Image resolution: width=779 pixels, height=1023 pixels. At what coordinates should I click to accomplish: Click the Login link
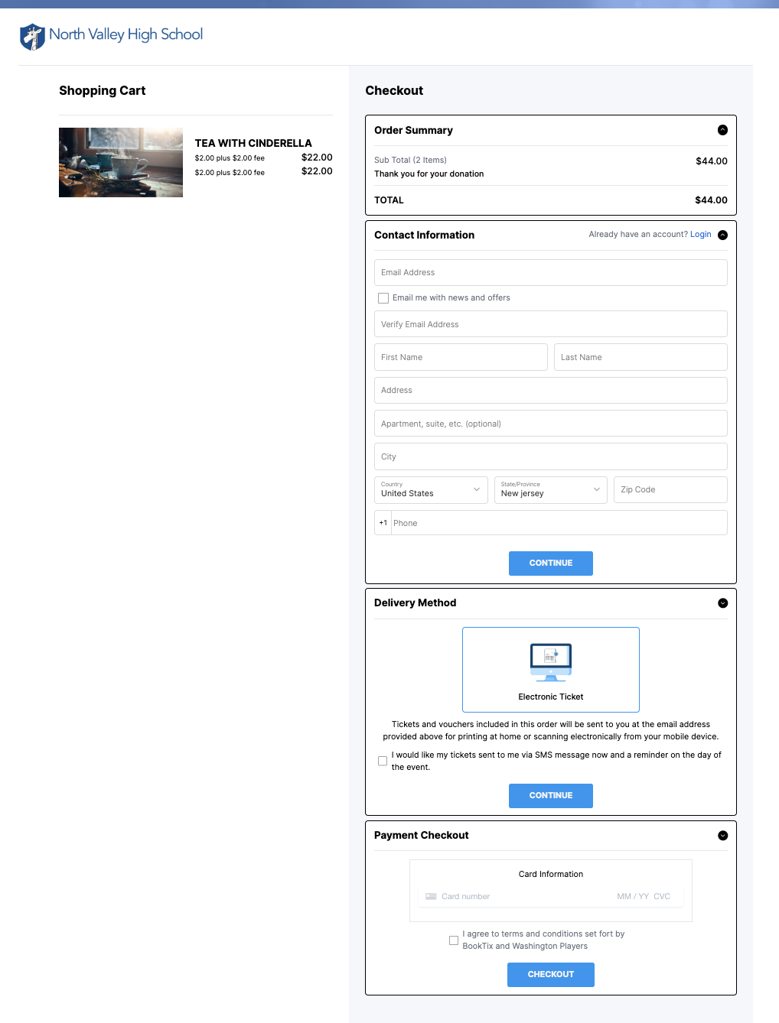(700, 235)
